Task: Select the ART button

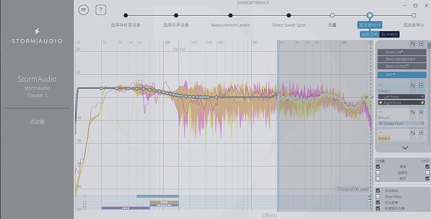Action: [402, 75]
